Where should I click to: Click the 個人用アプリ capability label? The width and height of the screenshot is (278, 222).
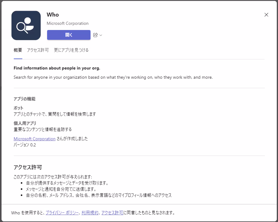[25, 123]
